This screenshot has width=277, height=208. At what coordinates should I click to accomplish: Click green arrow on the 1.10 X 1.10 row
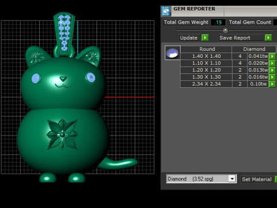pos(272,63)
